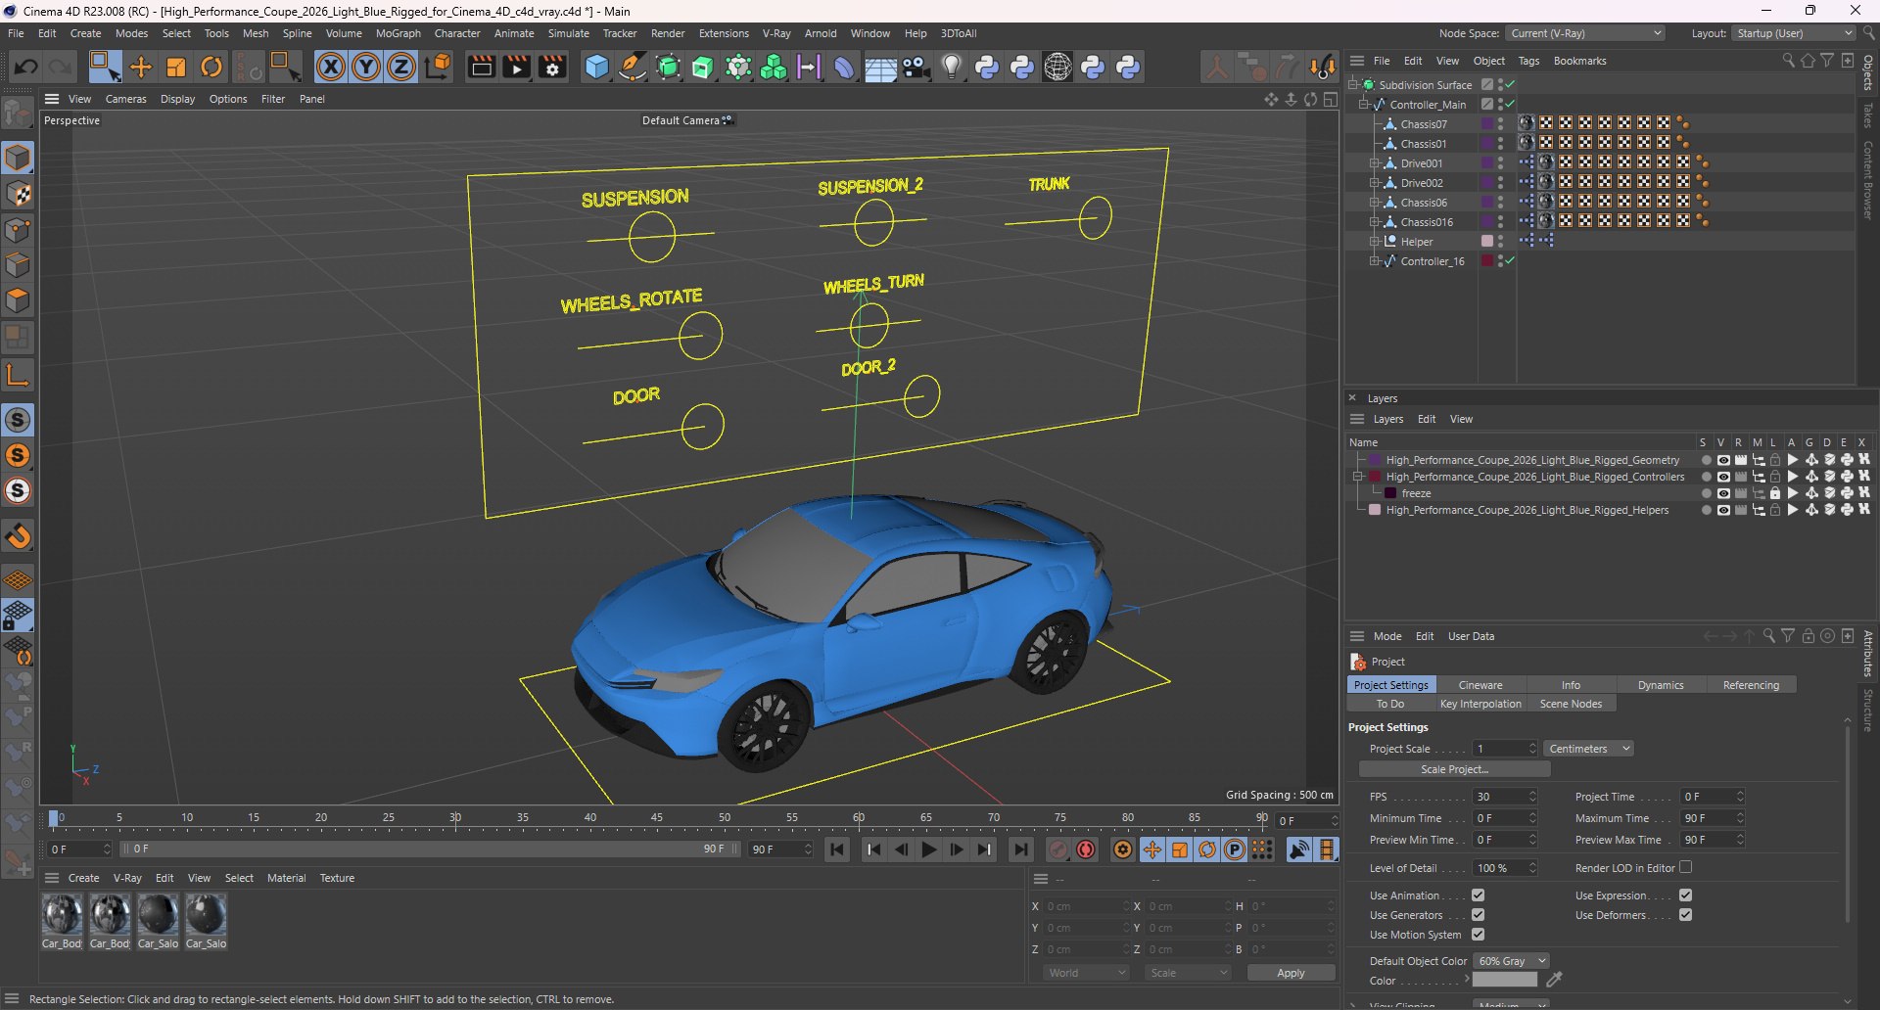
Task: Open Search icon in Object Manager
Action: pyautogui.click(x=1788, y=61)
